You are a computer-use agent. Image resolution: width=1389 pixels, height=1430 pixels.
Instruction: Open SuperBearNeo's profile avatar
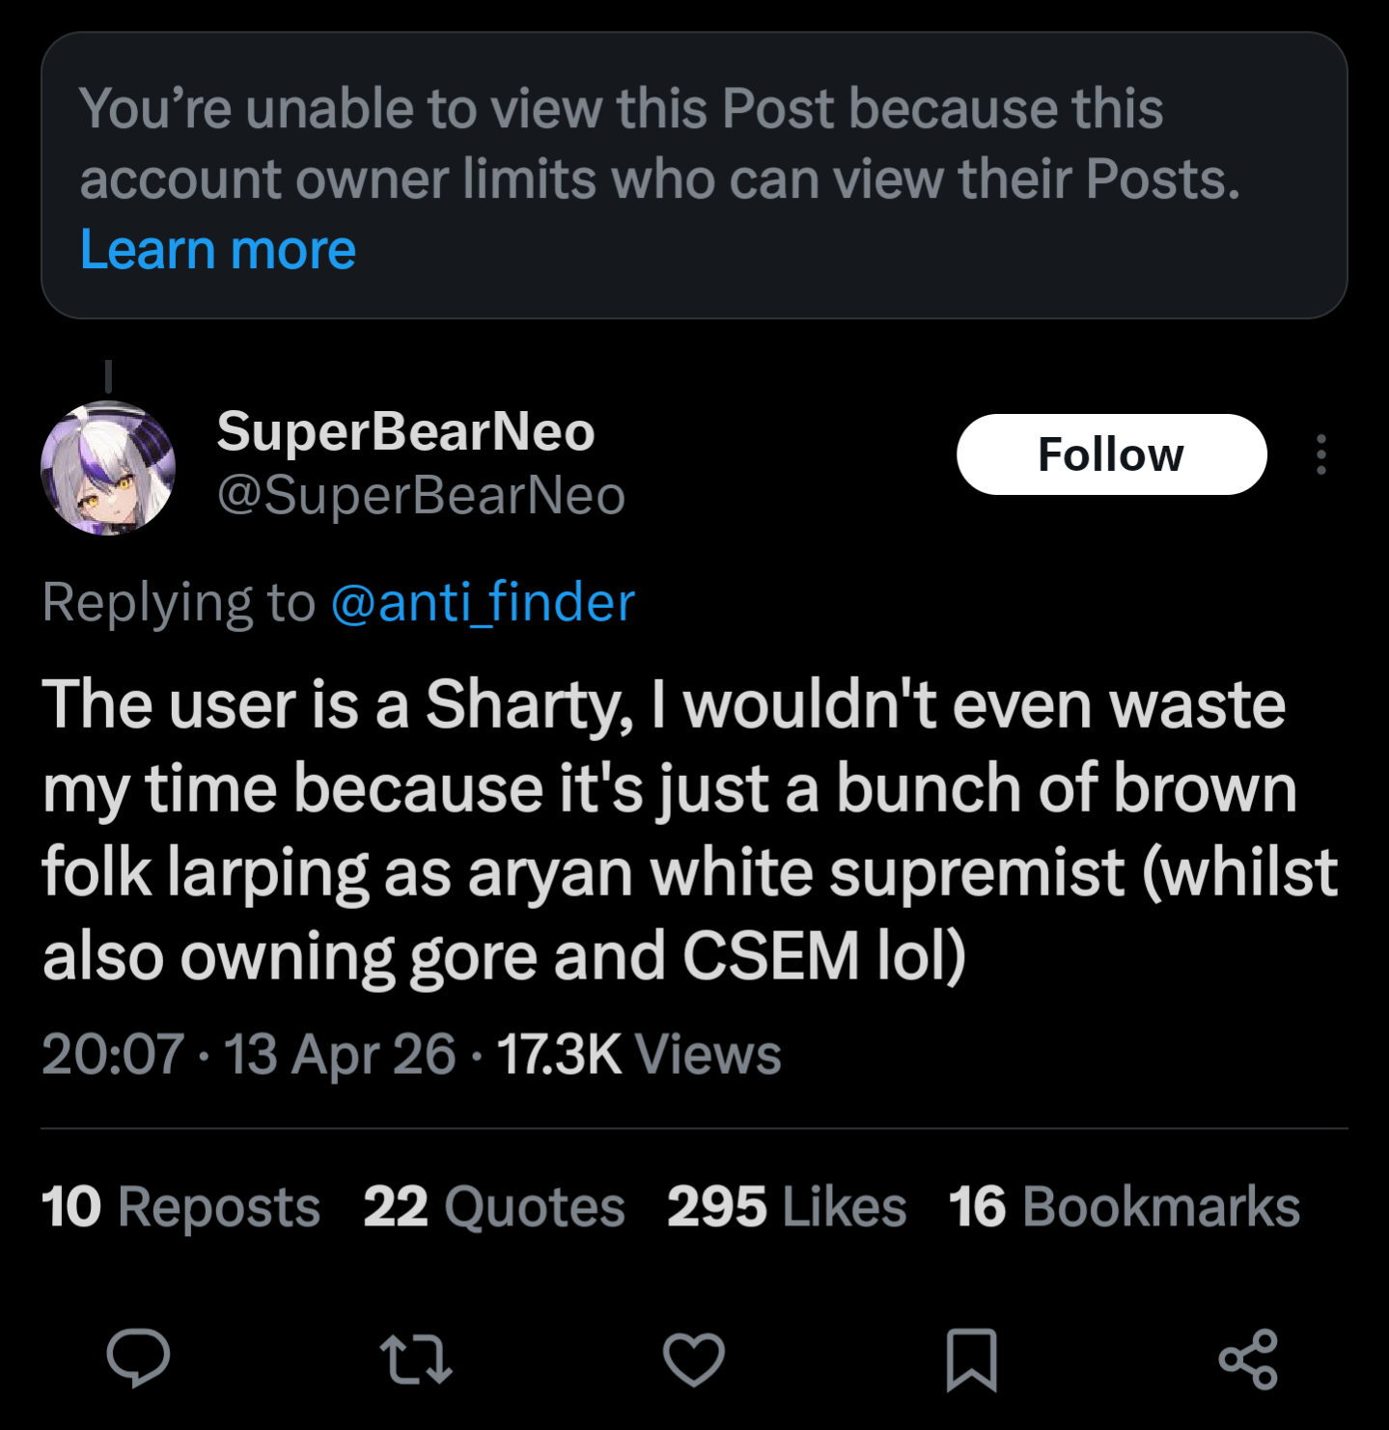[108, 468]
